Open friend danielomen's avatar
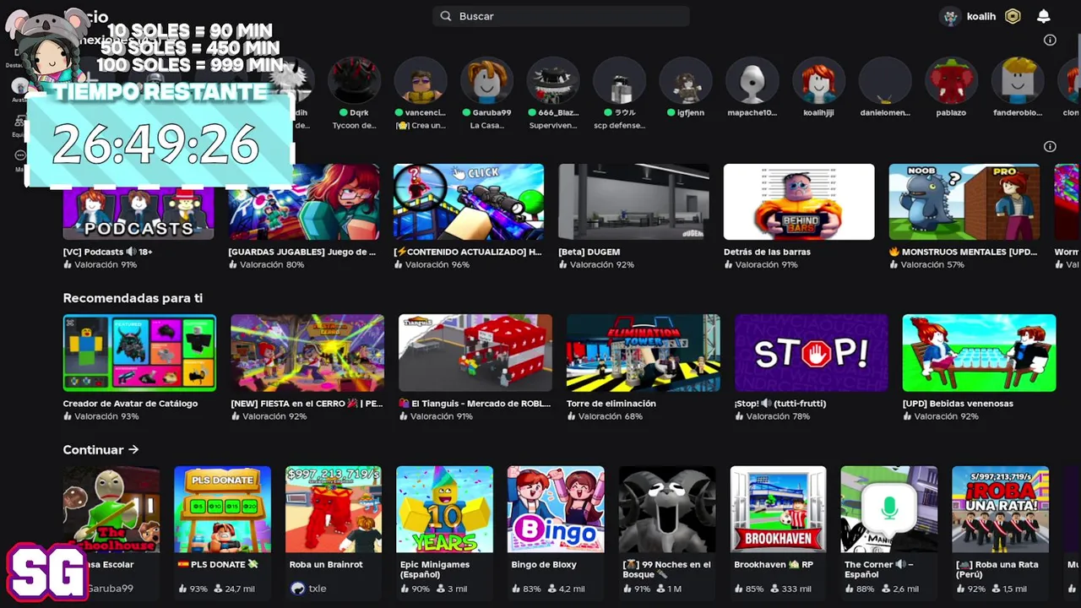 point(885,81)
